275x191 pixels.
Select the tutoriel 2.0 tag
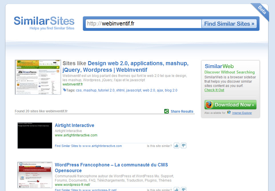pos(106,90)
